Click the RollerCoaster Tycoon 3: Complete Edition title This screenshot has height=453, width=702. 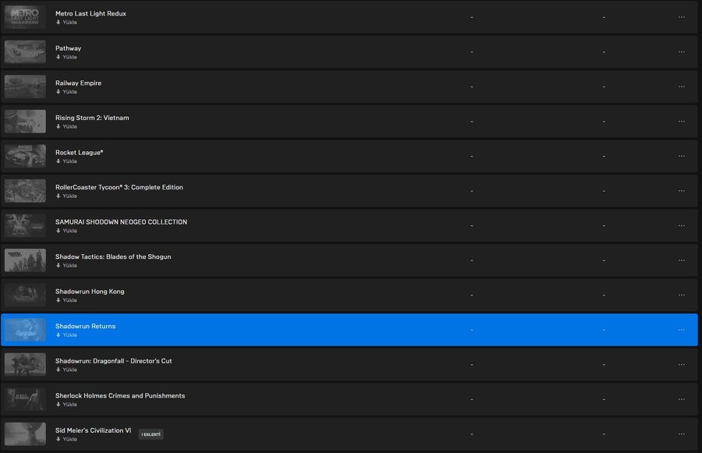[119, 187]
